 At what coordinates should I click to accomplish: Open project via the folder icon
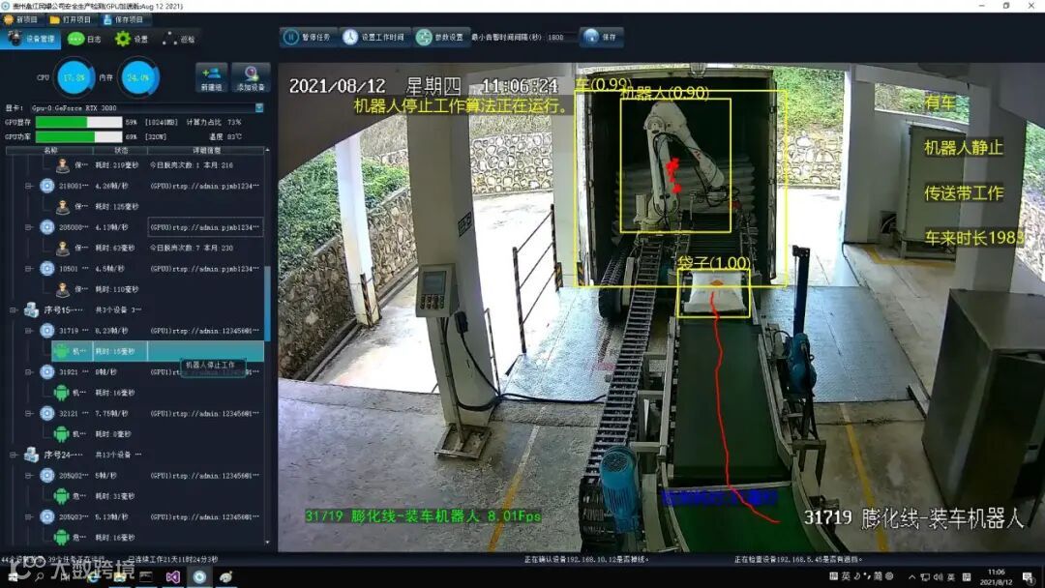pos(55,19)
